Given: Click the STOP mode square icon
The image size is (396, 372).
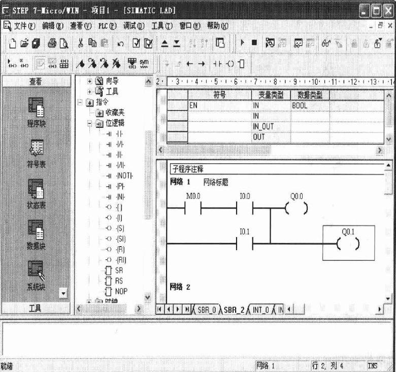Looking at the screenshot, I should pos(254,43).
